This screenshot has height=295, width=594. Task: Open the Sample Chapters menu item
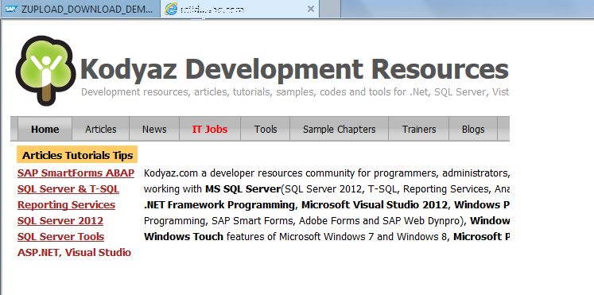[x=339, y=129]
